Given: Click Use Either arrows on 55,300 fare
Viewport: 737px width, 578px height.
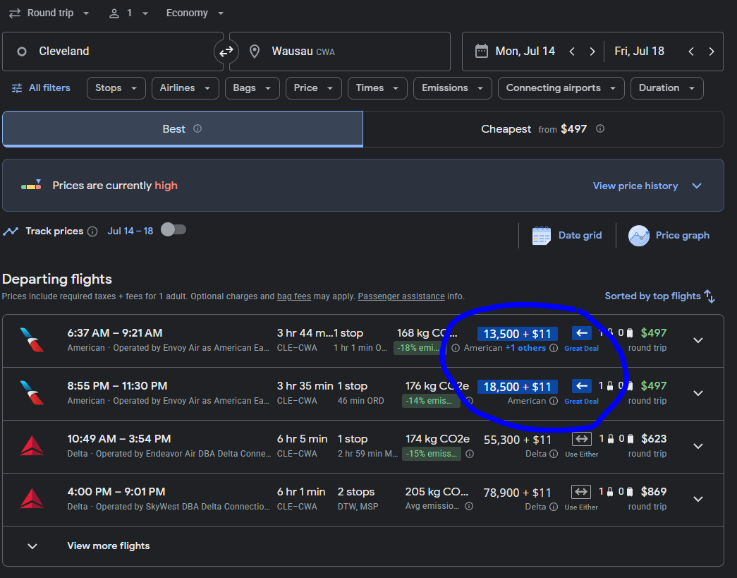Looking at the screenshot, I should click(x=581, y=439).
